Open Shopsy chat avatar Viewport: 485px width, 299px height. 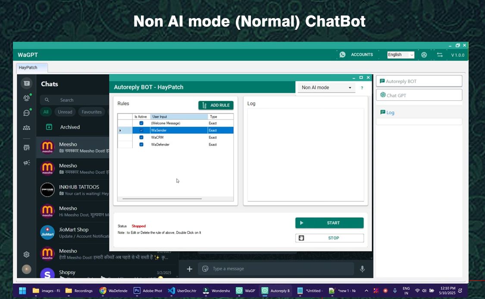pyautogui.click(x=47, y=273)
